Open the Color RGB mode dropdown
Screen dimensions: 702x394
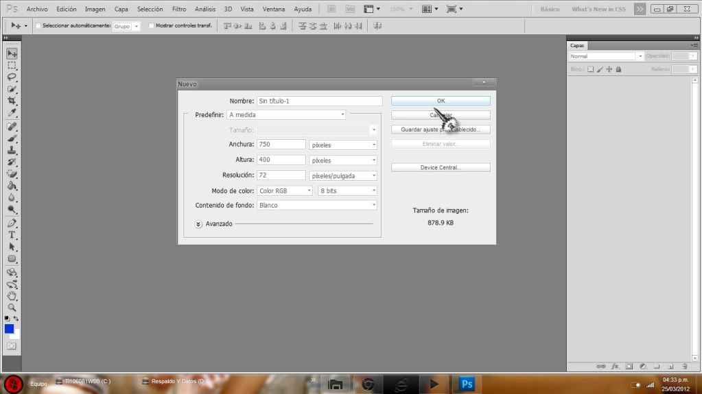click(x=284, y=190)
